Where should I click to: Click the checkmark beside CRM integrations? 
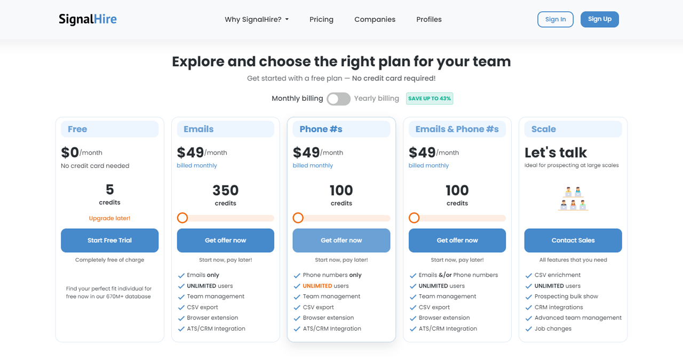[x=529, y=307]
